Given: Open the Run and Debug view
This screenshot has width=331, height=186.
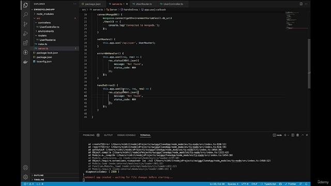Looking at the screenshot, I should click(x=25, y=34).
